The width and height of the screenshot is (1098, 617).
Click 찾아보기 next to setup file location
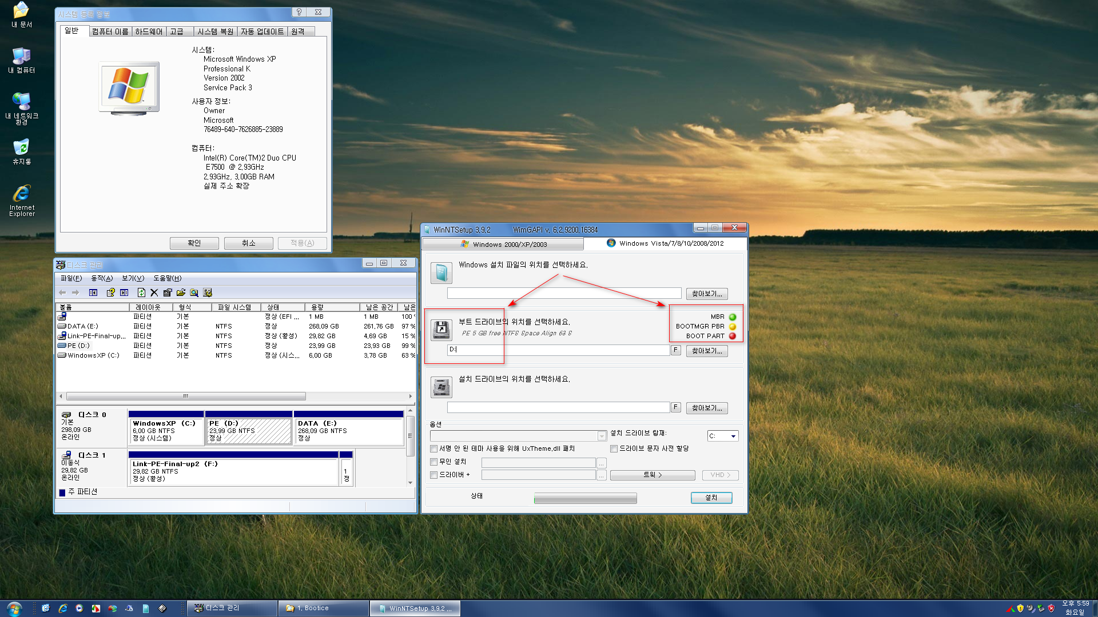click(707, 294)
